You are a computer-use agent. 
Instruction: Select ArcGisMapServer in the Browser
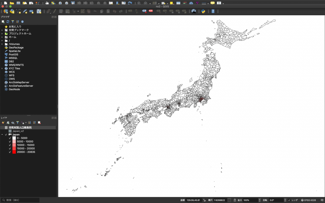tap(19, 82)
